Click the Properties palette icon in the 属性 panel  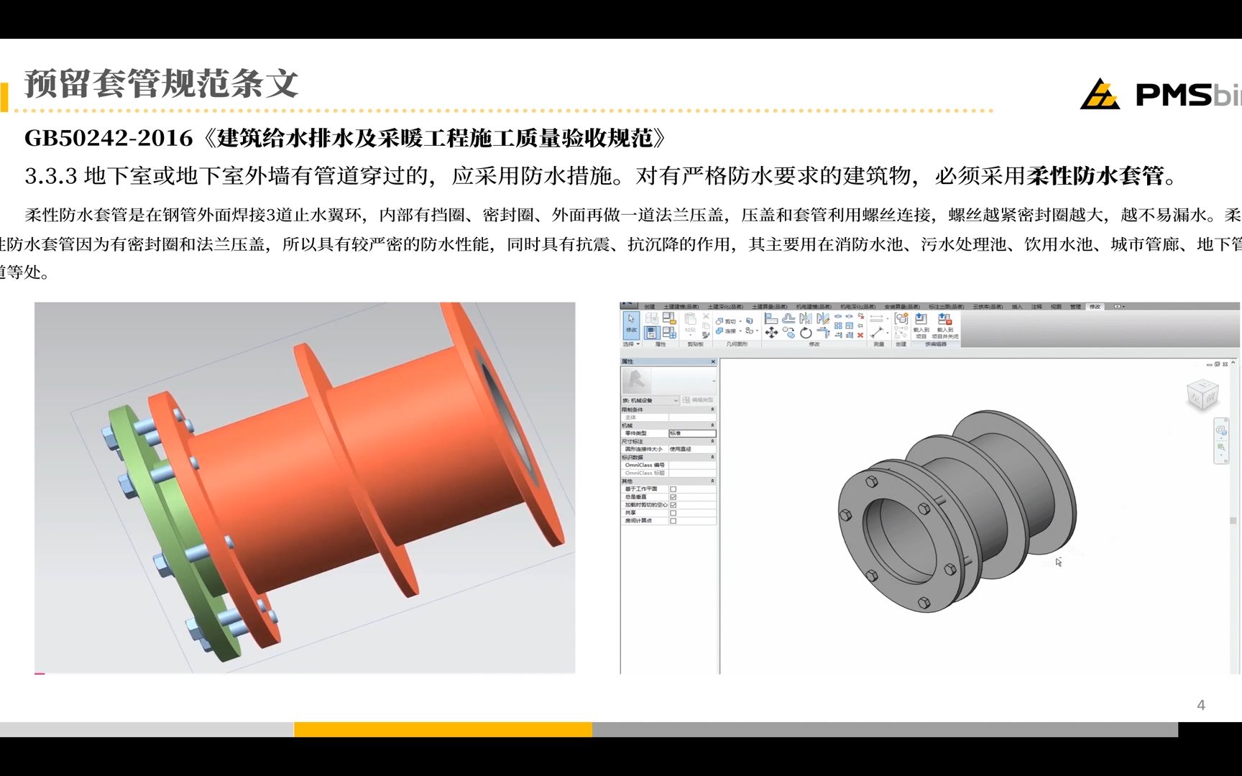[x=652, y=333]
